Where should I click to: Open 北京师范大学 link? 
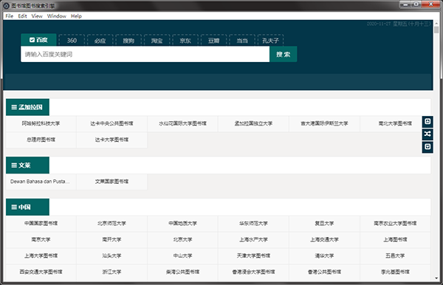click(112, 223)
